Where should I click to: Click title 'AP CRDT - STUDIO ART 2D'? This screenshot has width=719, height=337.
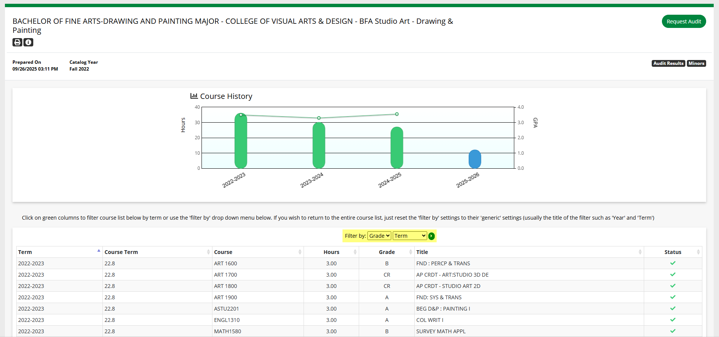coord(448,286)
